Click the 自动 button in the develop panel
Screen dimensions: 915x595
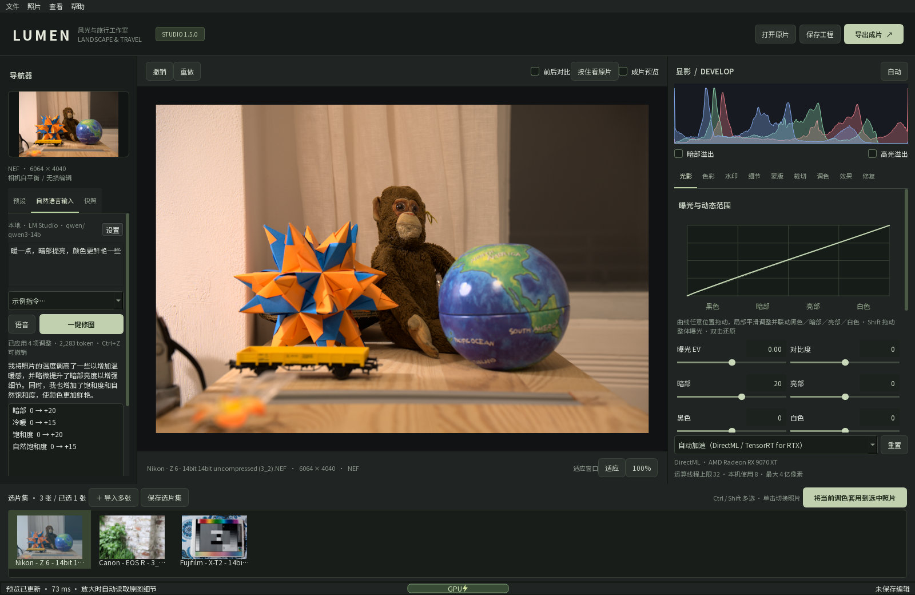(894, 72)
